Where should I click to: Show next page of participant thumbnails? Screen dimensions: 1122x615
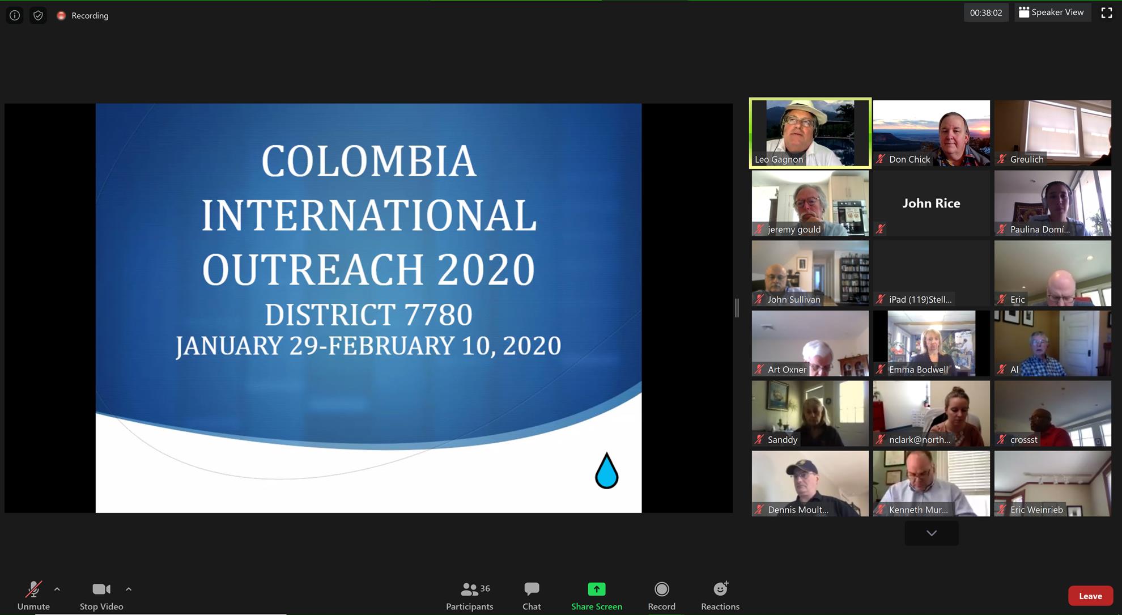point(931,533)
